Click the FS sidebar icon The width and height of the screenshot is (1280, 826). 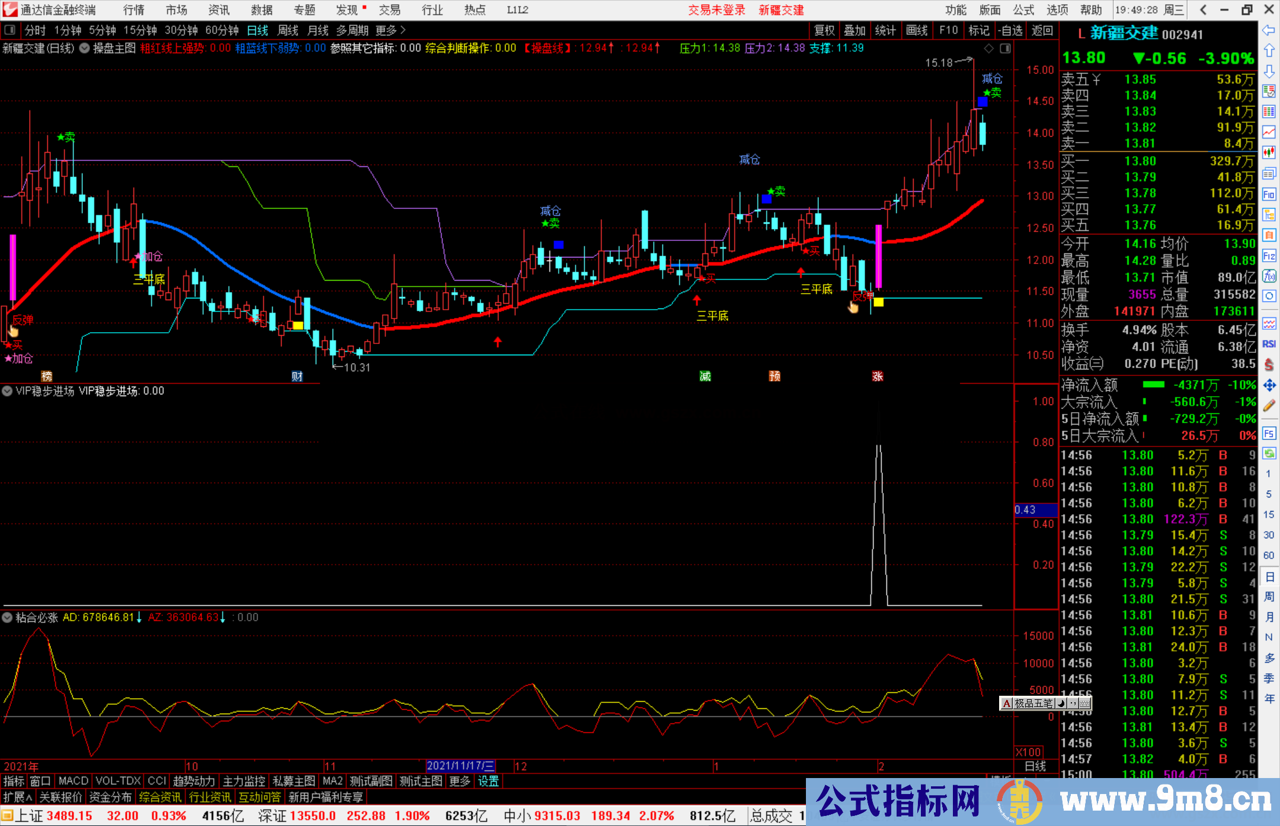[1269, 433]
